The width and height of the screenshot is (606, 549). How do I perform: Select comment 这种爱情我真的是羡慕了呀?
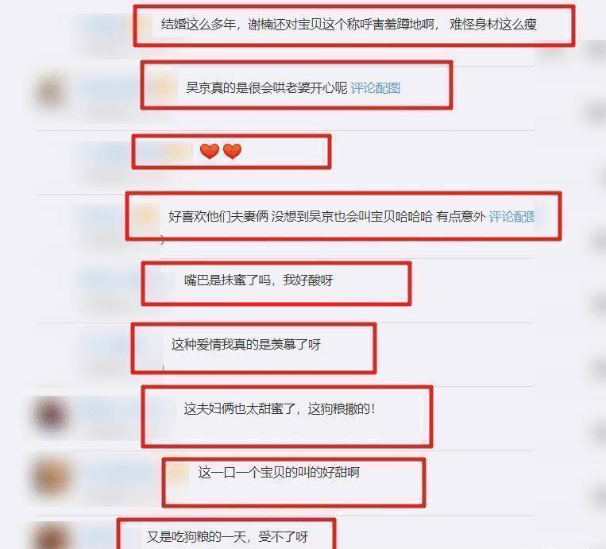pos(245,344)
